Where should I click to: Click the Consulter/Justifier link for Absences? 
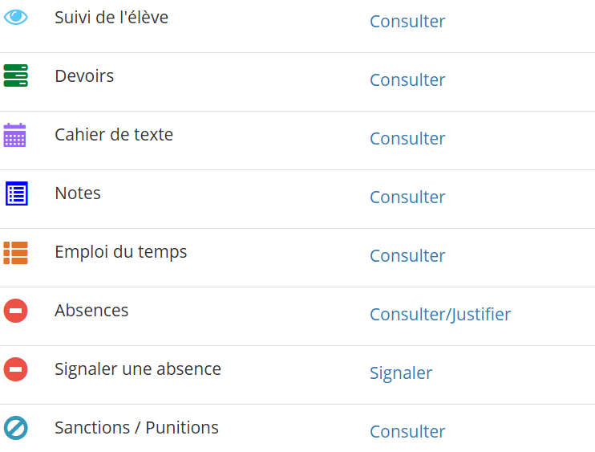click(439, 315)
